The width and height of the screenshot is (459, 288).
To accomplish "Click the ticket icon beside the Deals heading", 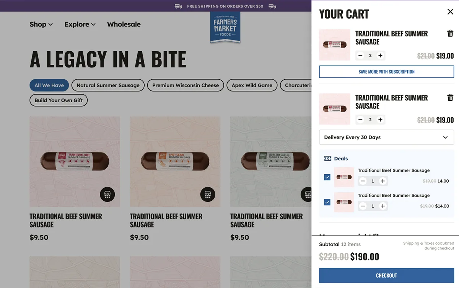I will pyautogui.click(x=327, y=158).
